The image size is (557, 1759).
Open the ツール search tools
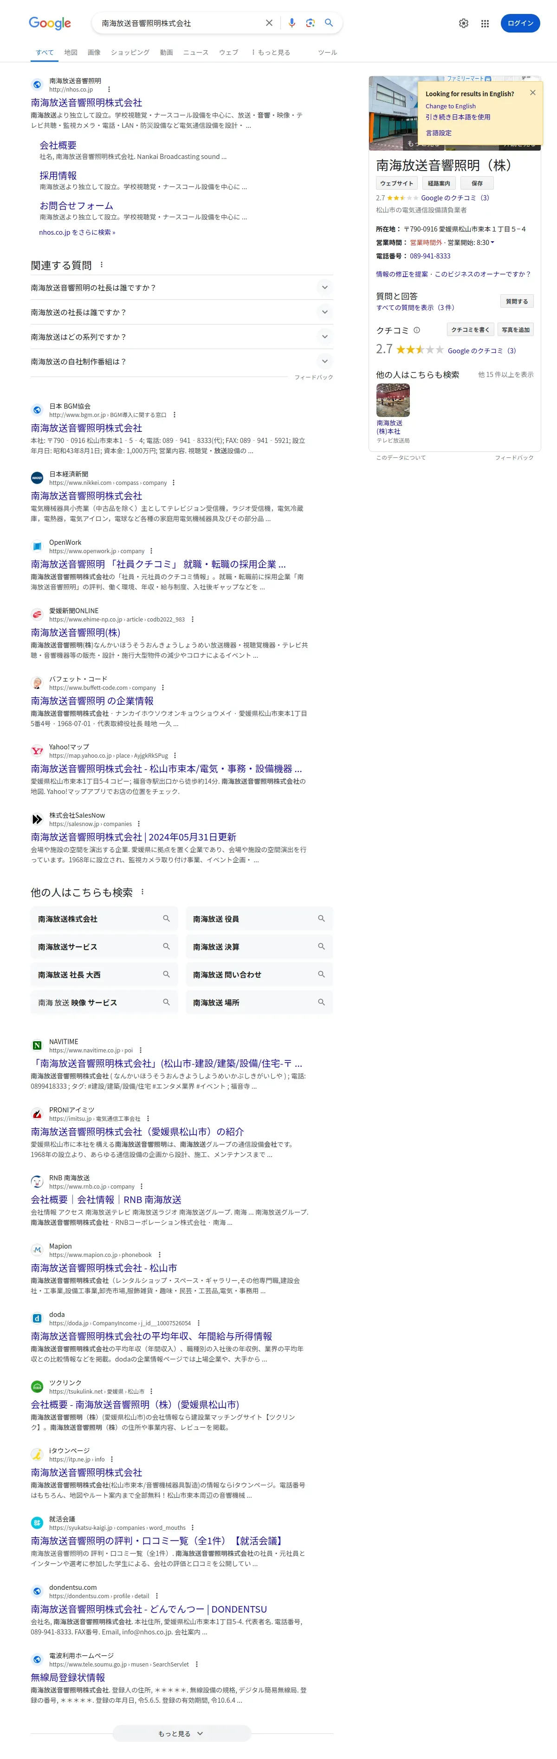[327, 52]
